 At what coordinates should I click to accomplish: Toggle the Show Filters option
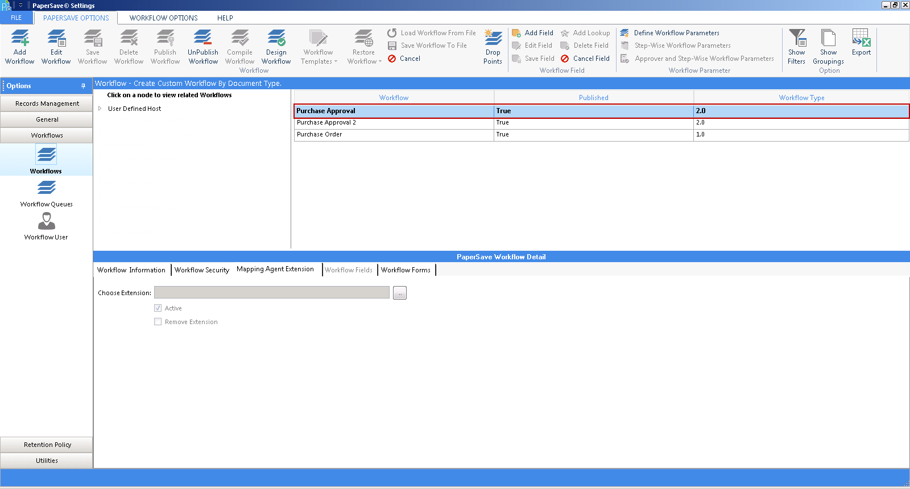(797, 47)
